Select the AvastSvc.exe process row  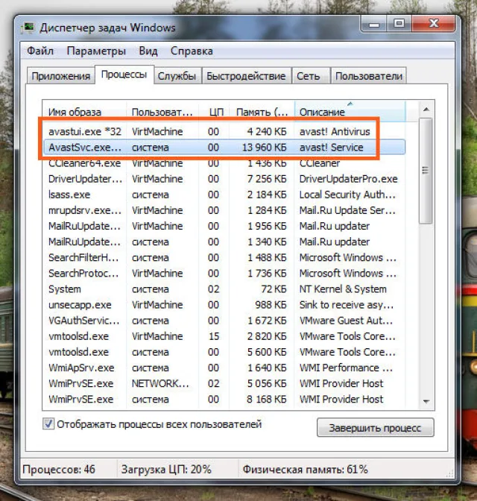click(x=224, y=148)
